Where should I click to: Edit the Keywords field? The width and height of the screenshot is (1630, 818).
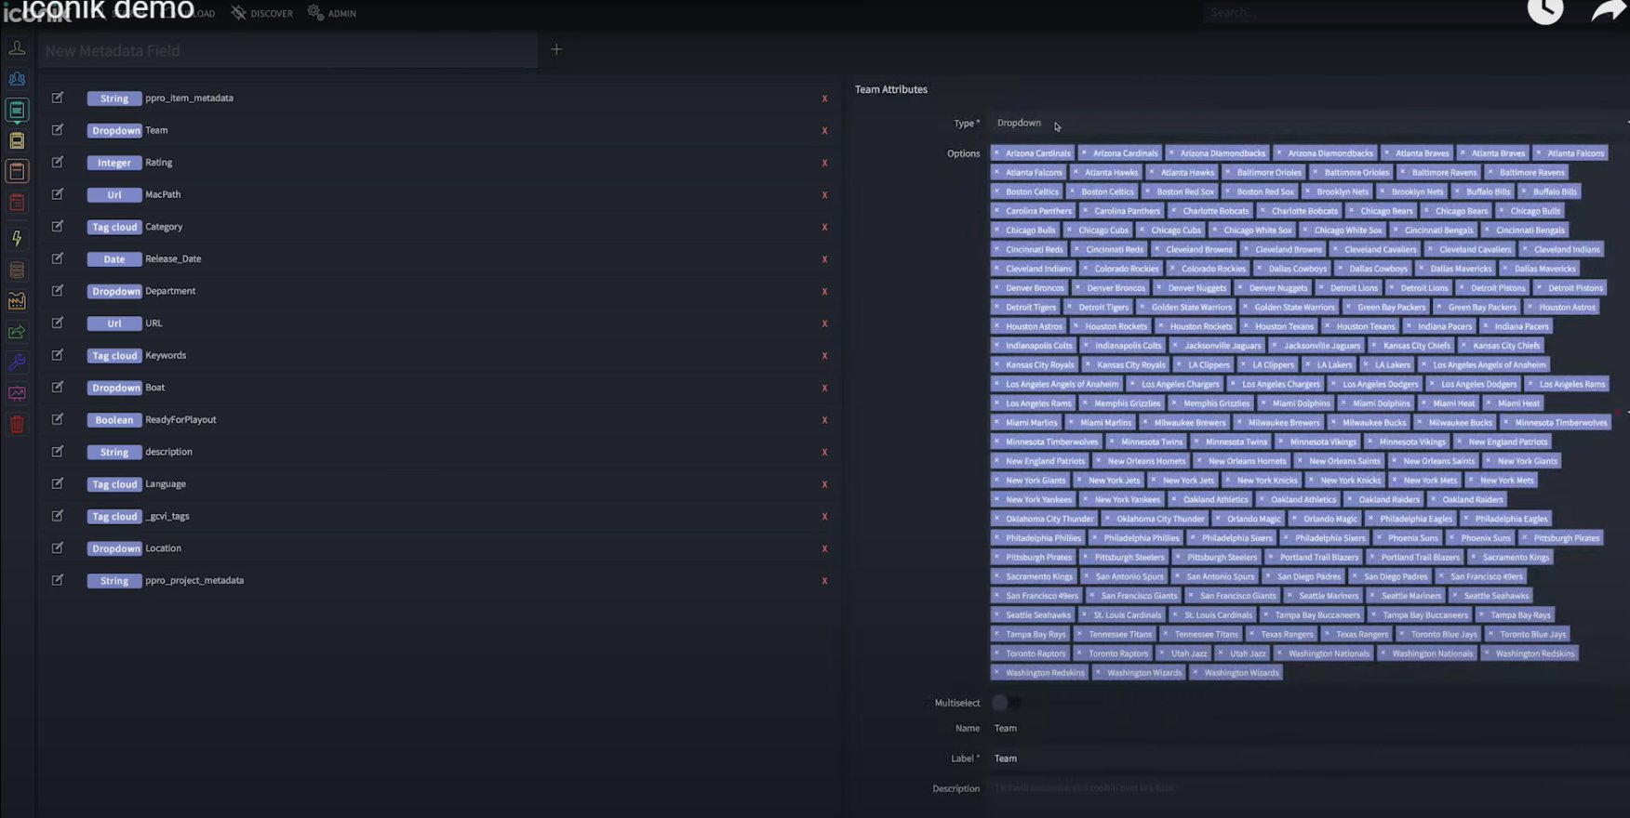point(58,355)
